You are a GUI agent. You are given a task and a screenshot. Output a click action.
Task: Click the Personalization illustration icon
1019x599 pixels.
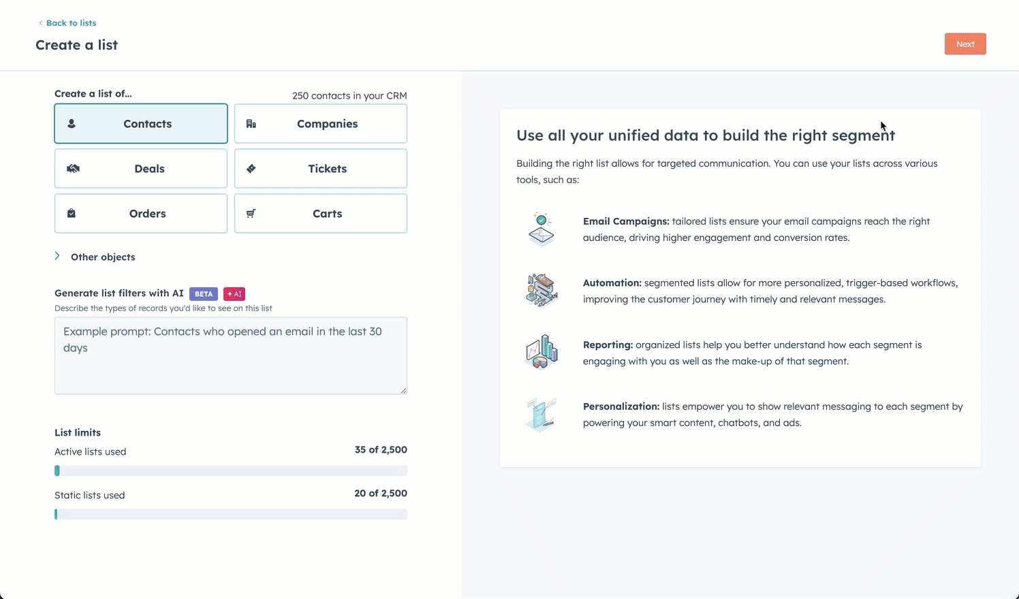click(542, 414)
